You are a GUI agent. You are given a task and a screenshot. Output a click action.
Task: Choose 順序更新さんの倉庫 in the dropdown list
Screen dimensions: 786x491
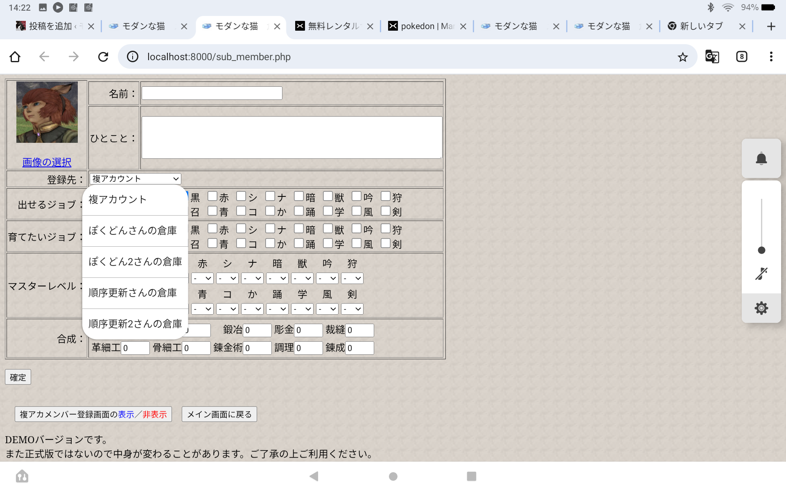133,293
